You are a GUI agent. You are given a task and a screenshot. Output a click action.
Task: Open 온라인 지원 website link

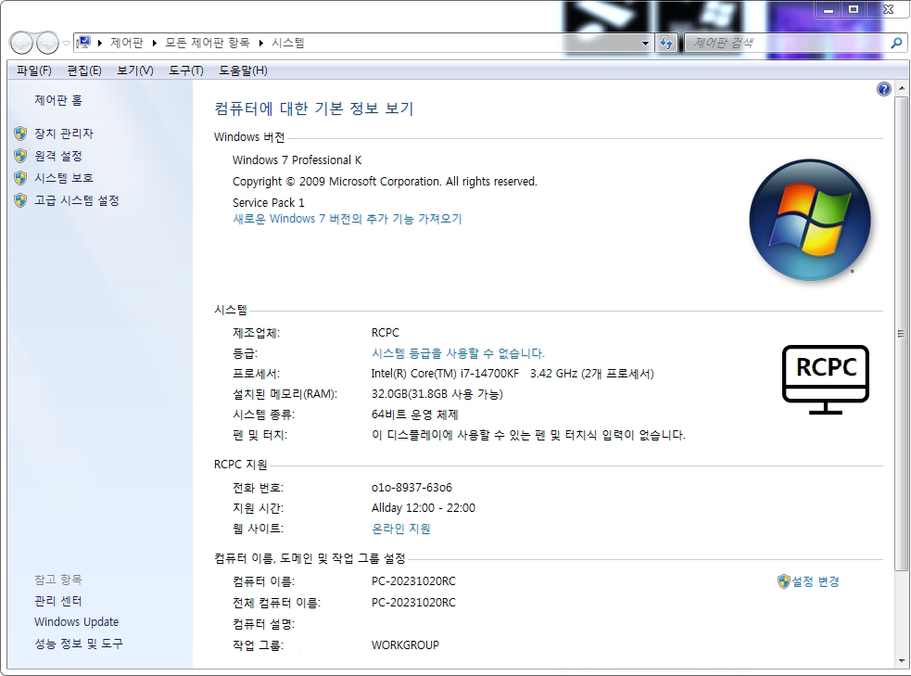point(401,529)
